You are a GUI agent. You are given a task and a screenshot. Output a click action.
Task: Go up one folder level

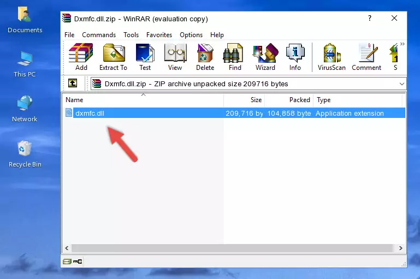73,84
